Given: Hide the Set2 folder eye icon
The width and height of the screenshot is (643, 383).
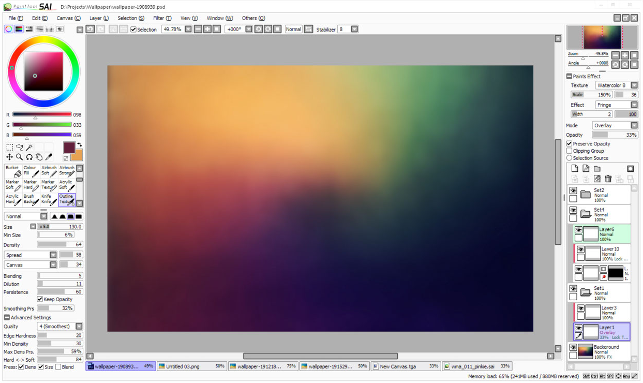Looking at the screenshot, I should click(x=573, y=191).
